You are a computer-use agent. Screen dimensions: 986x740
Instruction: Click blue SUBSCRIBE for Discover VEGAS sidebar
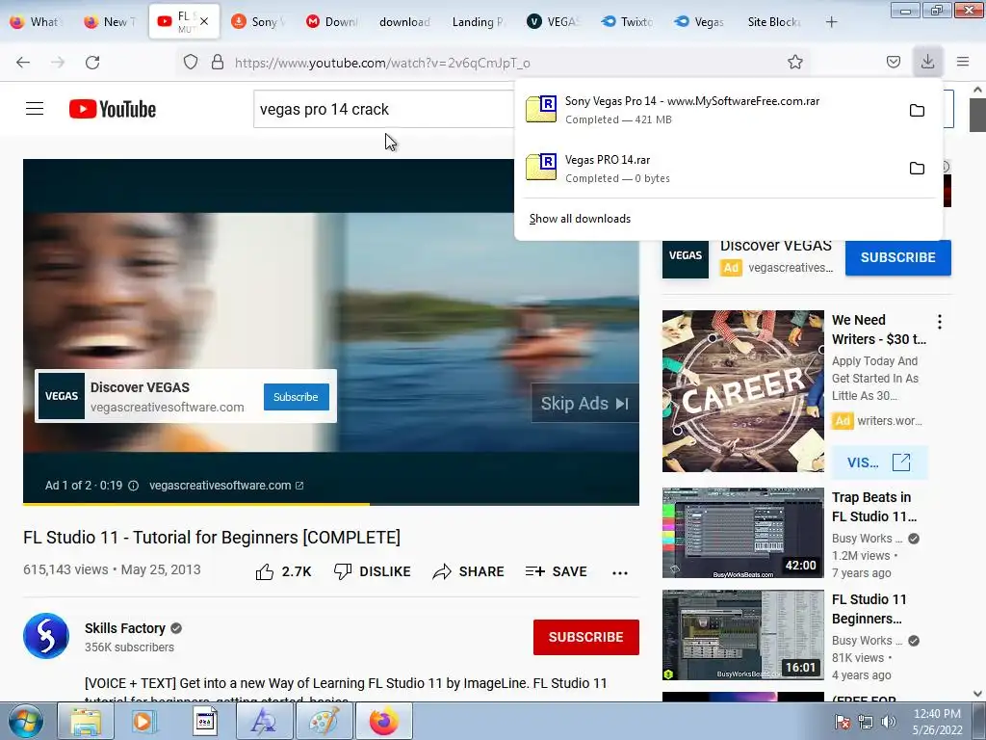click(x=898, y=257)
